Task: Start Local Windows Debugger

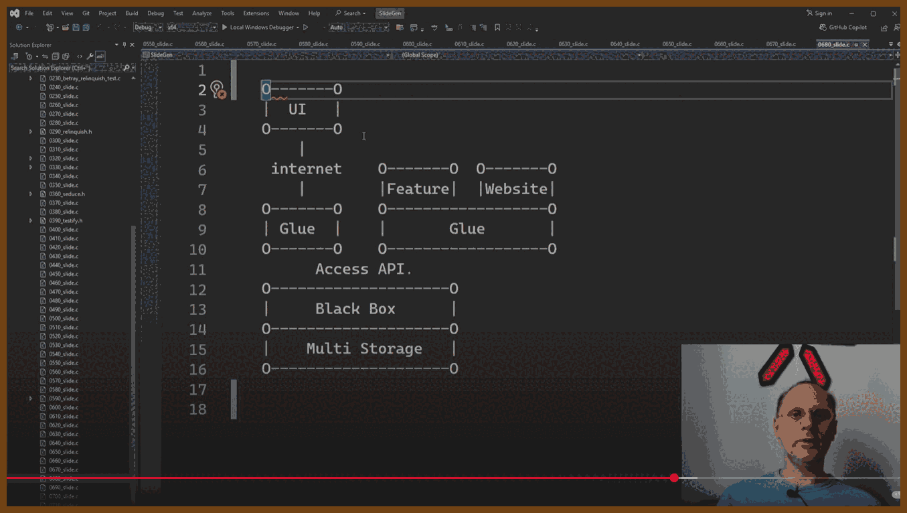Action: [261, 27]
